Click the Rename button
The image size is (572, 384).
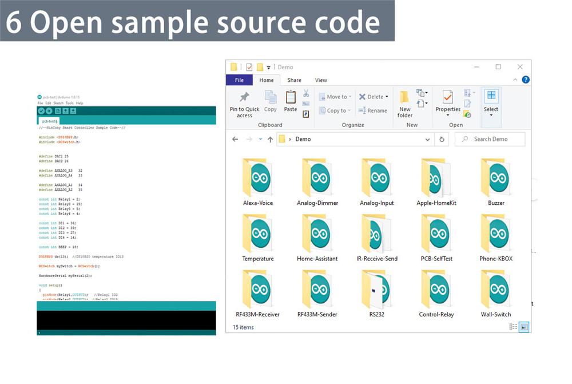[372, 110]
